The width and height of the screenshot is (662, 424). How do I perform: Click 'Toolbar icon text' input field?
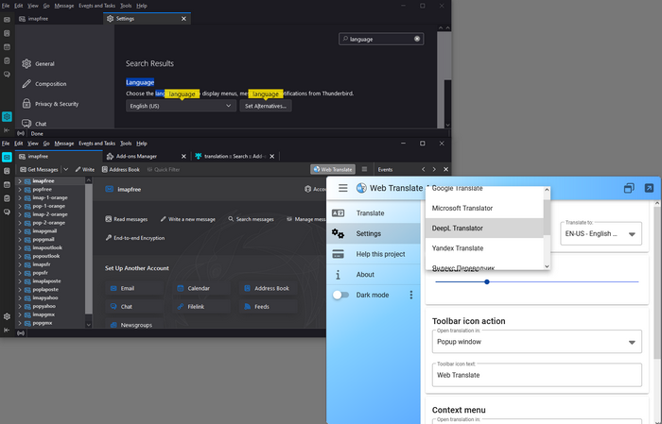point(536,375)
